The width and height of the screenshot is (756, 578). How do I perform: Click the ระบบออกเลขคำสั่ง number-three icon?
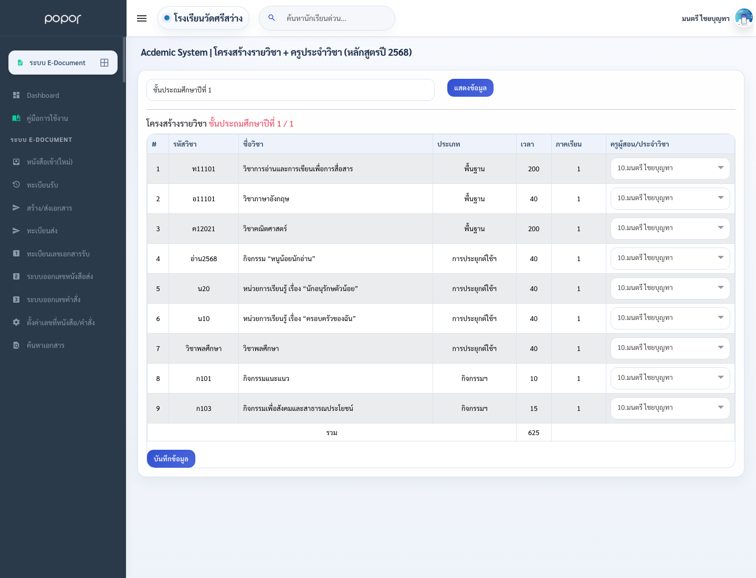(16, 300)
